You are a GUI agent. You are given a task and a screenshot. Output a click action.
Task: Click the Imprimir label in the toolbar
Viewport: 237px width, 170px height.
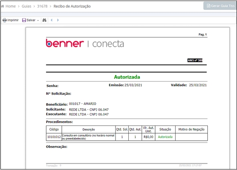[x=13, y=20]
